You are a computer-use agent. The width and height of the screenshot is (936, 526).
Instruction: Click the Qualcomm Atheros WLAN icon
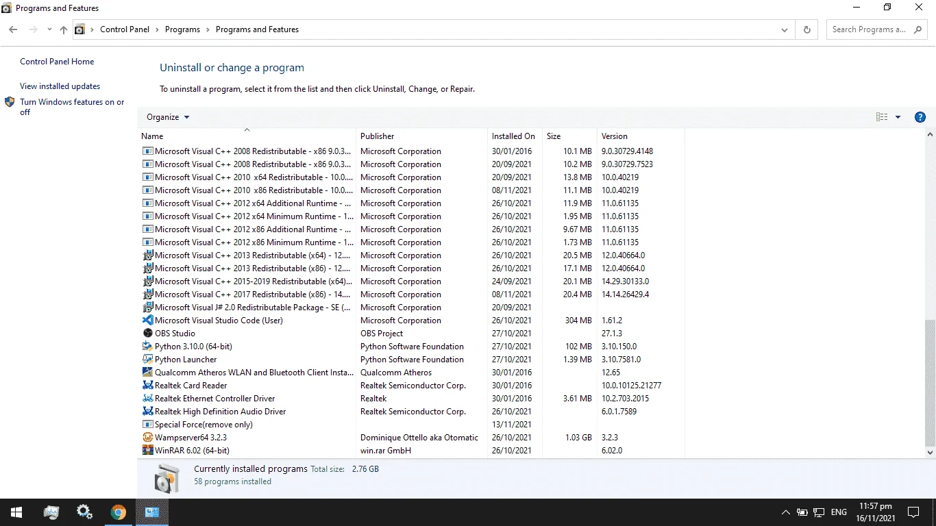click(147, 373)
